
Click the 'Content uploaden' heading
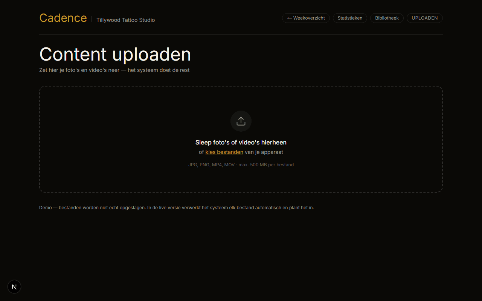click(x=115, y=54)
